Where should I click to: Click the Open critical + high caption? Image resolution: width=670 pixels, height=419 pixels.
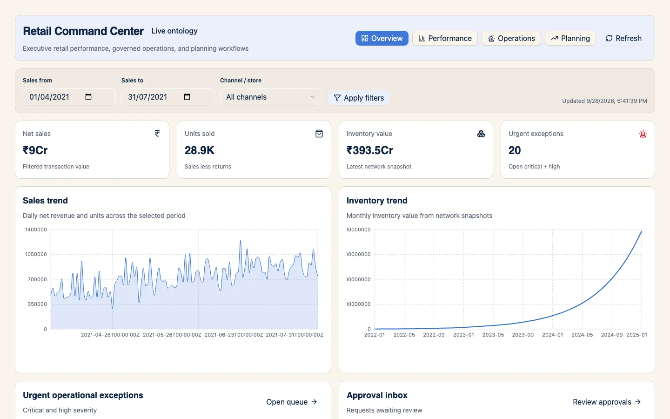(x=534, y=167)
